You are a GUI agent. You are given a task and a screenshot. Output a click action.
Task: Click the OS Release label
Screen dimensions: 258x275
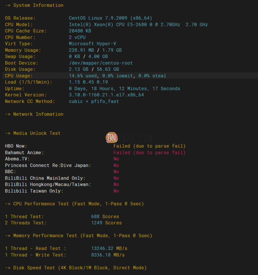point(20,18)
